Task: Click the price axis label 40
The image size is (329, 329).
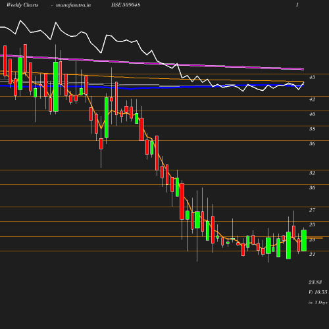Action: pyautogui.click(x=312, y=114)
